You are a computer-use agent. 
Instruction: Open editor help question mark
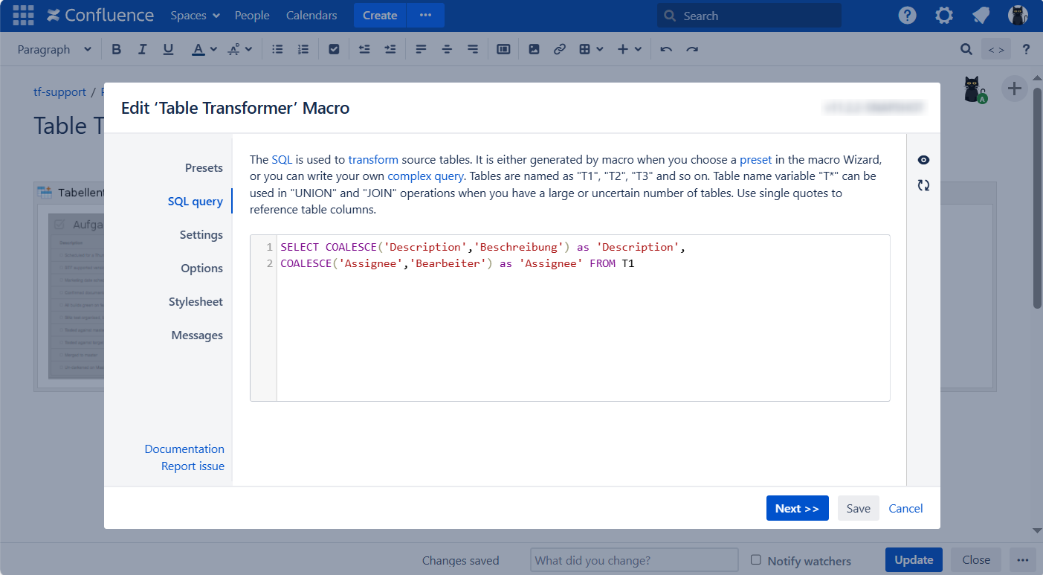pos(1027,49)
